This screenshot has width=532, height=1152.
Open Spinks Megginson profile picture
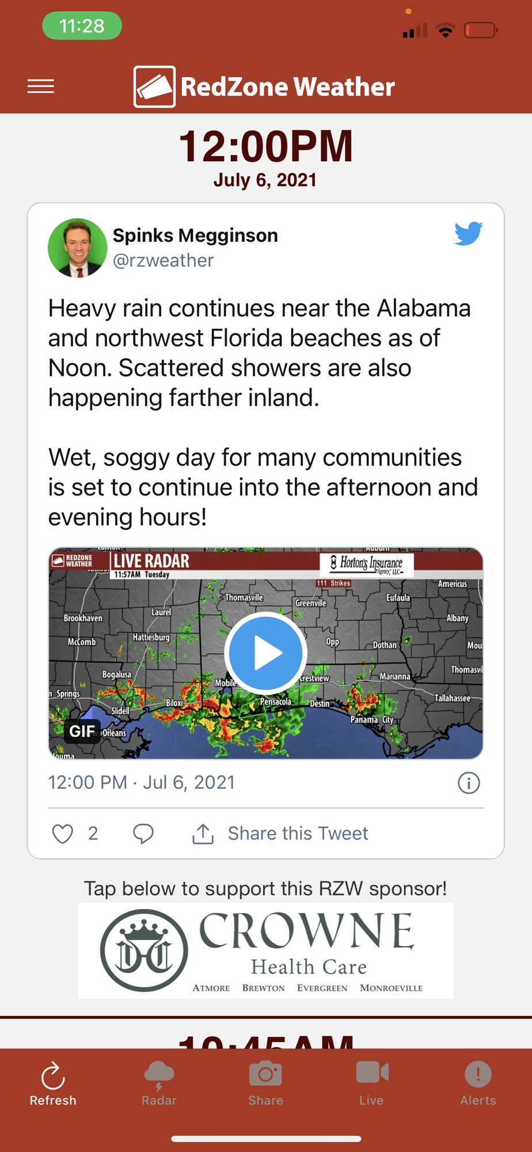(x=77, y=248)
